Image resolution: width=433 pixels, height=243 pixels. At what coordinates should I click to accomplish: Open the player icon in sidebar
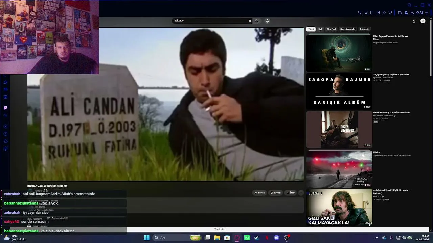click(5, 127)
